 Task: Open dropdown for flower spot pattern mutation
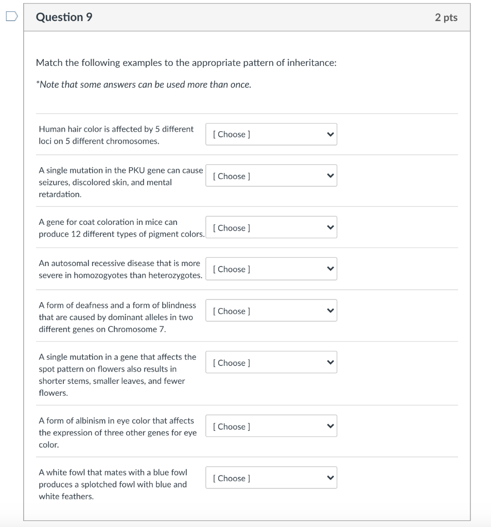(271, 363)
